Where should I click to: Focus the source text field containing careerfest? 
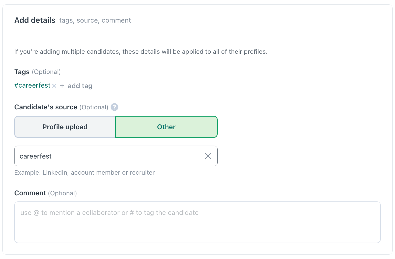pos(116,156)
